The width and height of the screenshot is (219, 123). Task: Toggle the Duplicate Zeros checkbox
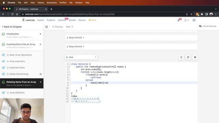click(x=3, y=68)
